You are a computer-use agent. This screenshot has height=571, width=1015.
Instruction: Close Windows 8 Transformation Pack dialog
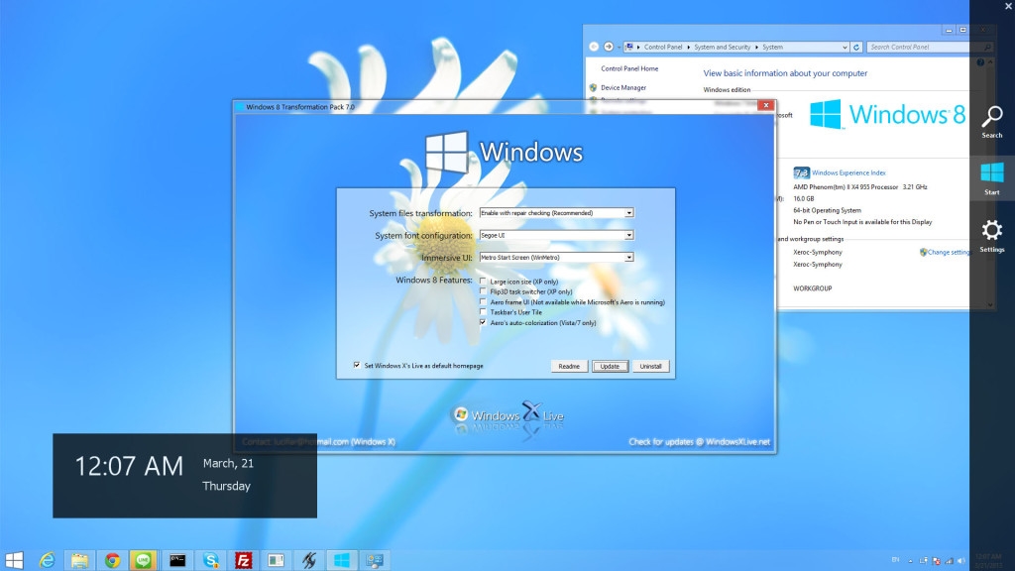pyautogui.click(x=766, y=105)
